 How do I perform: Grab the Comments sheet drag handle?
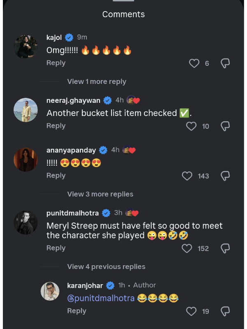pos(123,1)
